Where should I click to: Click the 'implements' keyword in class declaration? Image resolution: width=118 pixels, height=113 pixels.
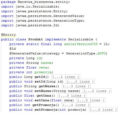click(55, 39)
